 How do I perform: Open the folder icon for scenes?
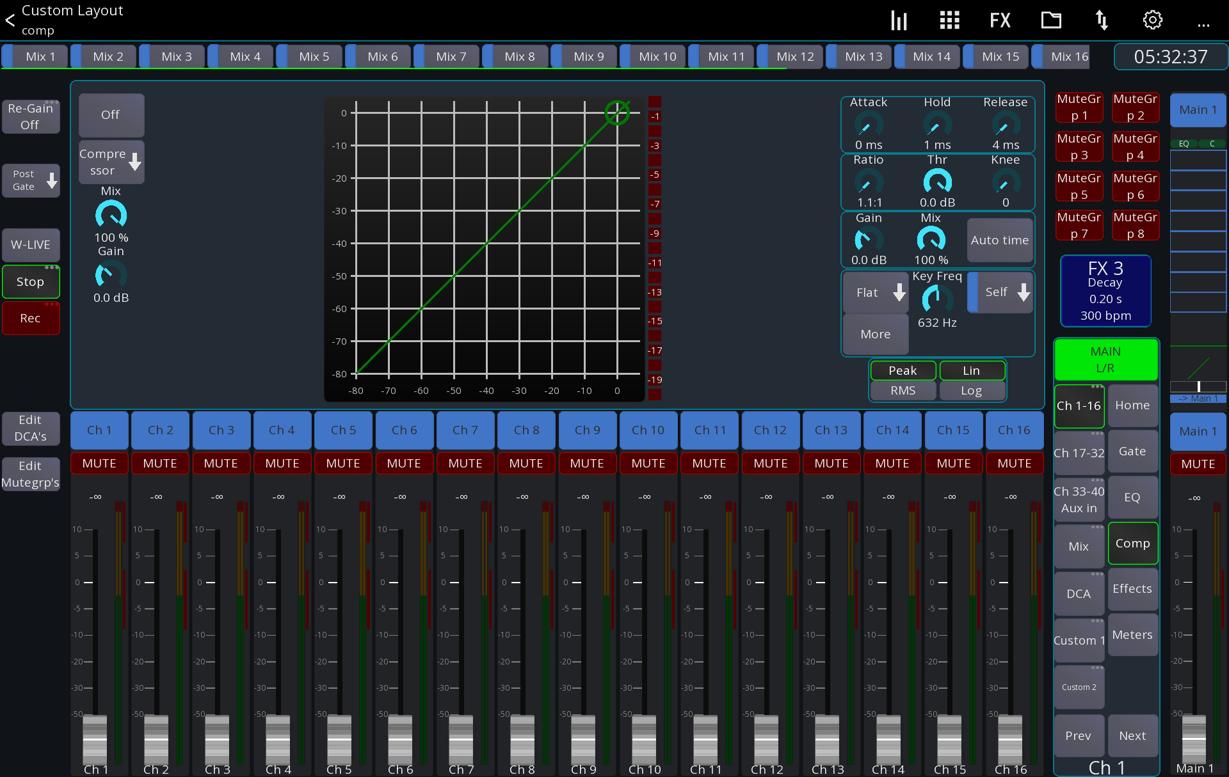point(1051,20)
